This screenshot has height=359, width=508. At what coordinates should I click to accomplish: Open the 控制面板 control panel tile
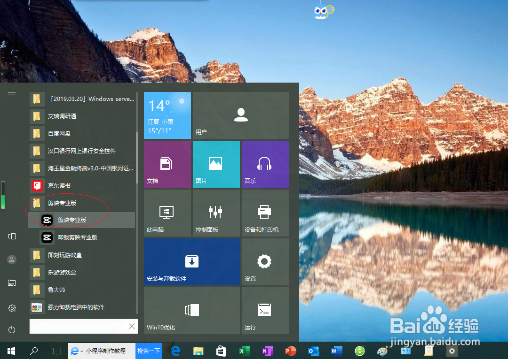click(216, 213)
